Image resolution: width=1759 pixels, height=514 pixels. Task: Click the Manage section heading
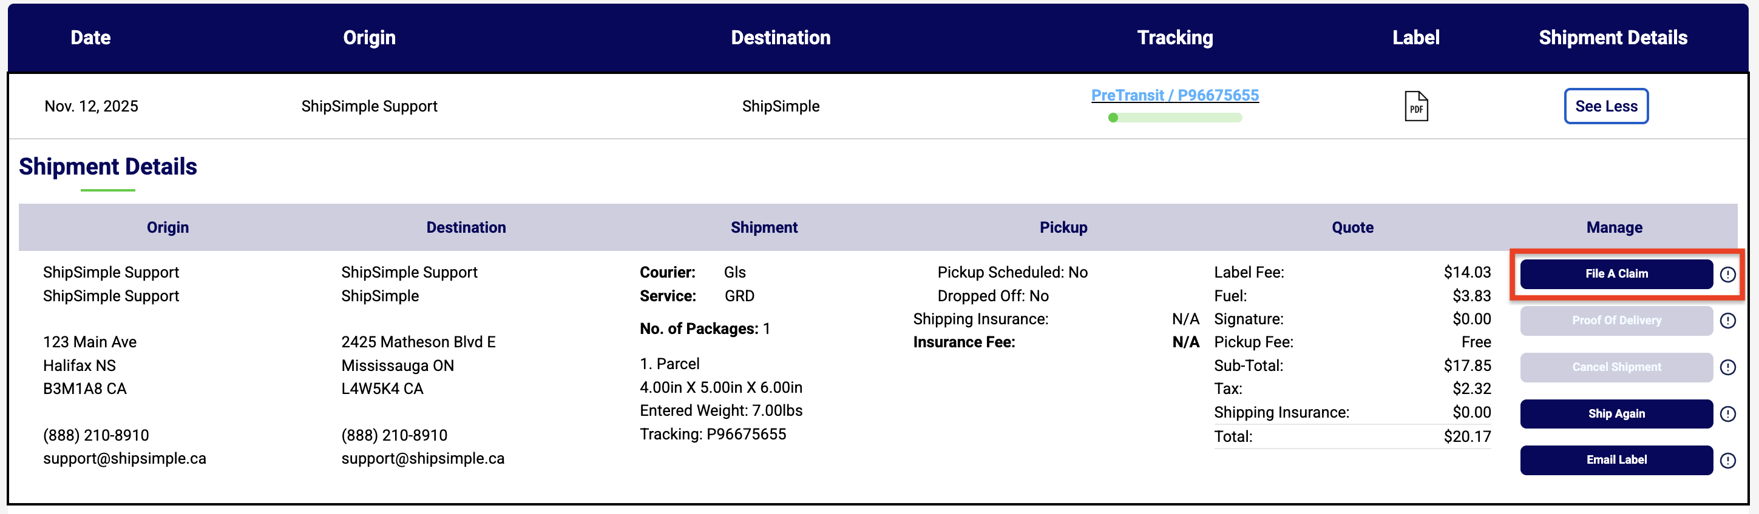click(x=1613, y=228)
